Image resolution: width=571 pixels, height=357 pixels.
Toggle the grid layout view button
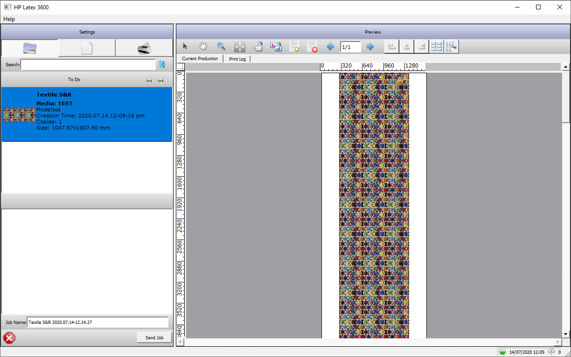437,47
